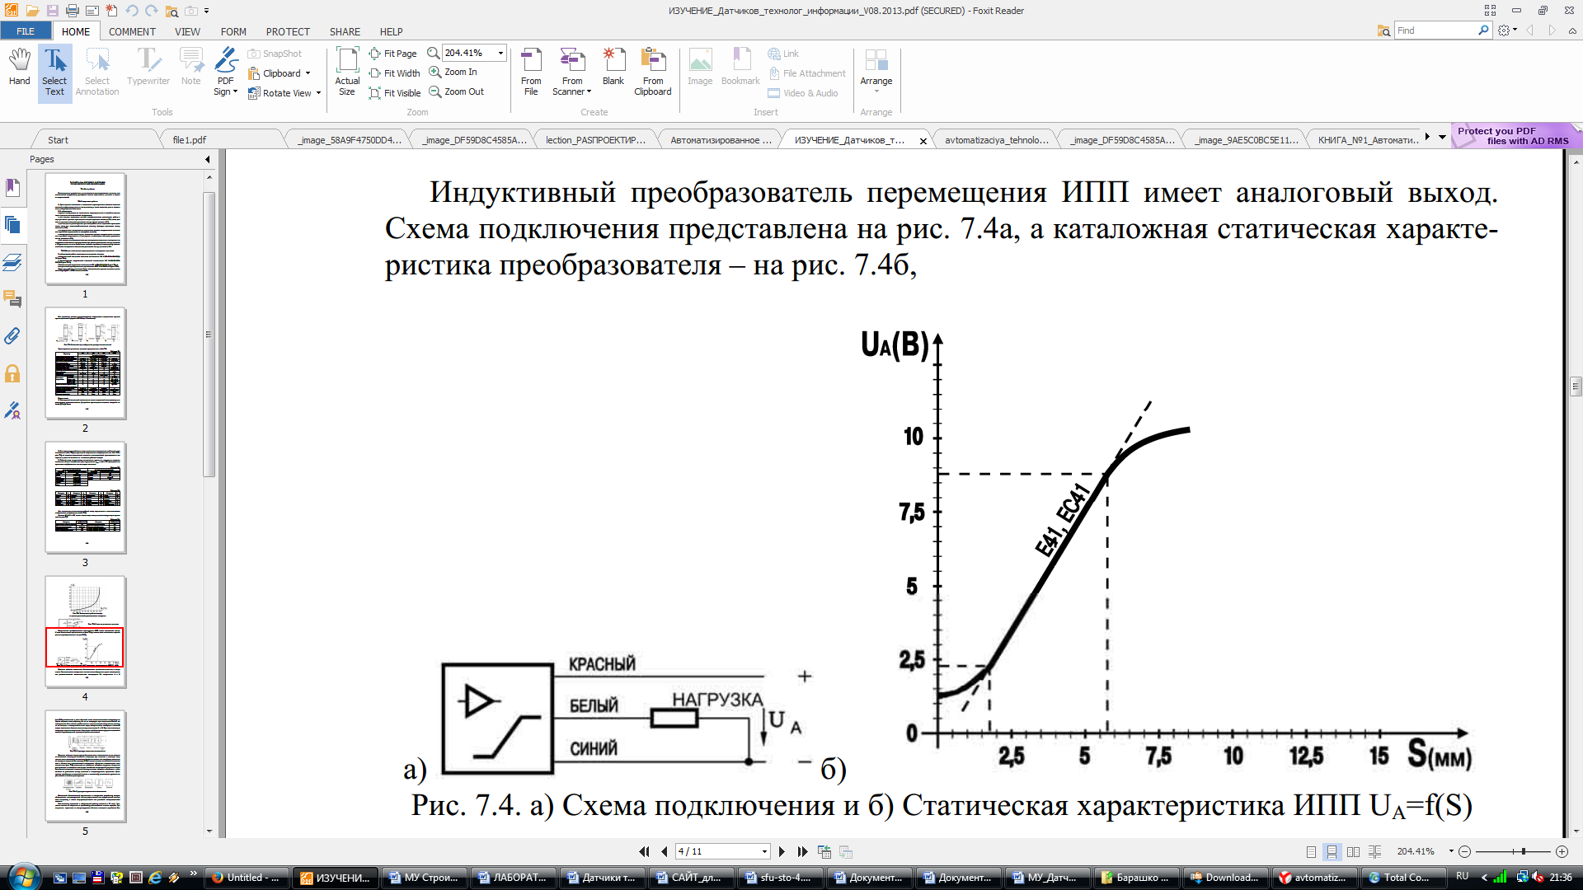1583x890 pixels.
Task: Add a Note annotation
Action: coord(191,68)
